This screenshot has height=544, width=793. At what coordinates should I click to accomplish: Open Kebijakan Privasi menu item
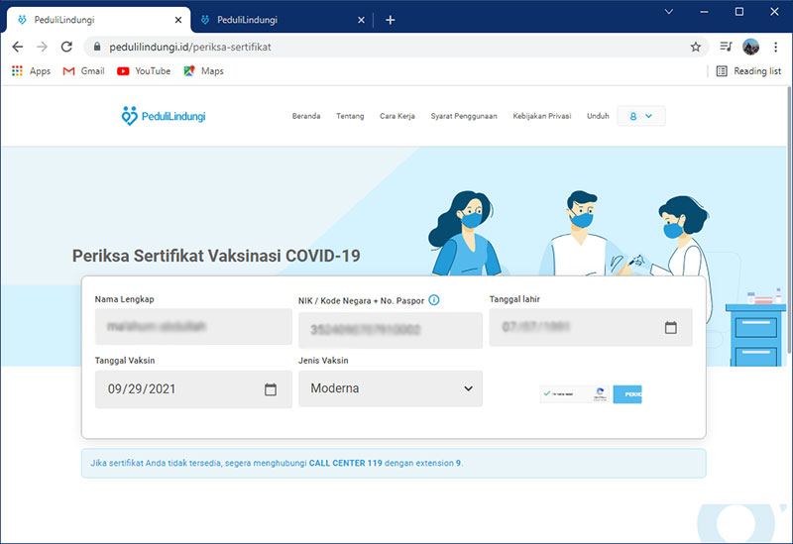pos(541,116)
